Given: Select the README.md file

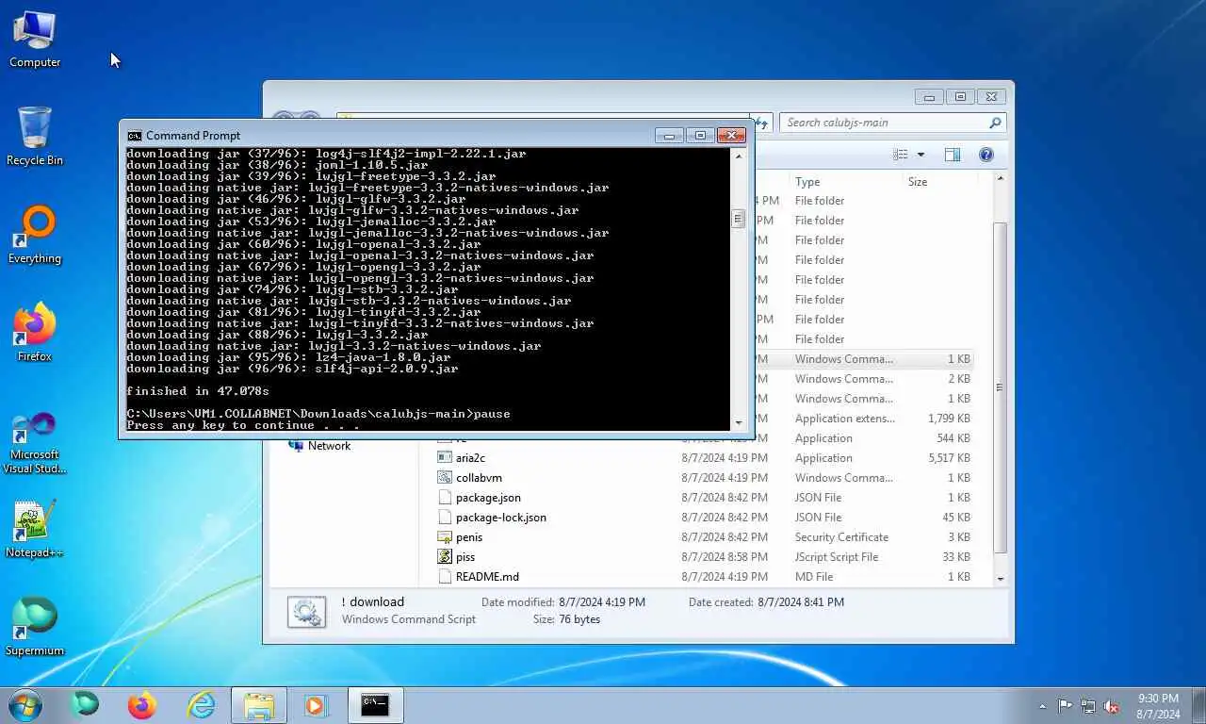Looking at the screenshot, I should point(487,577).
